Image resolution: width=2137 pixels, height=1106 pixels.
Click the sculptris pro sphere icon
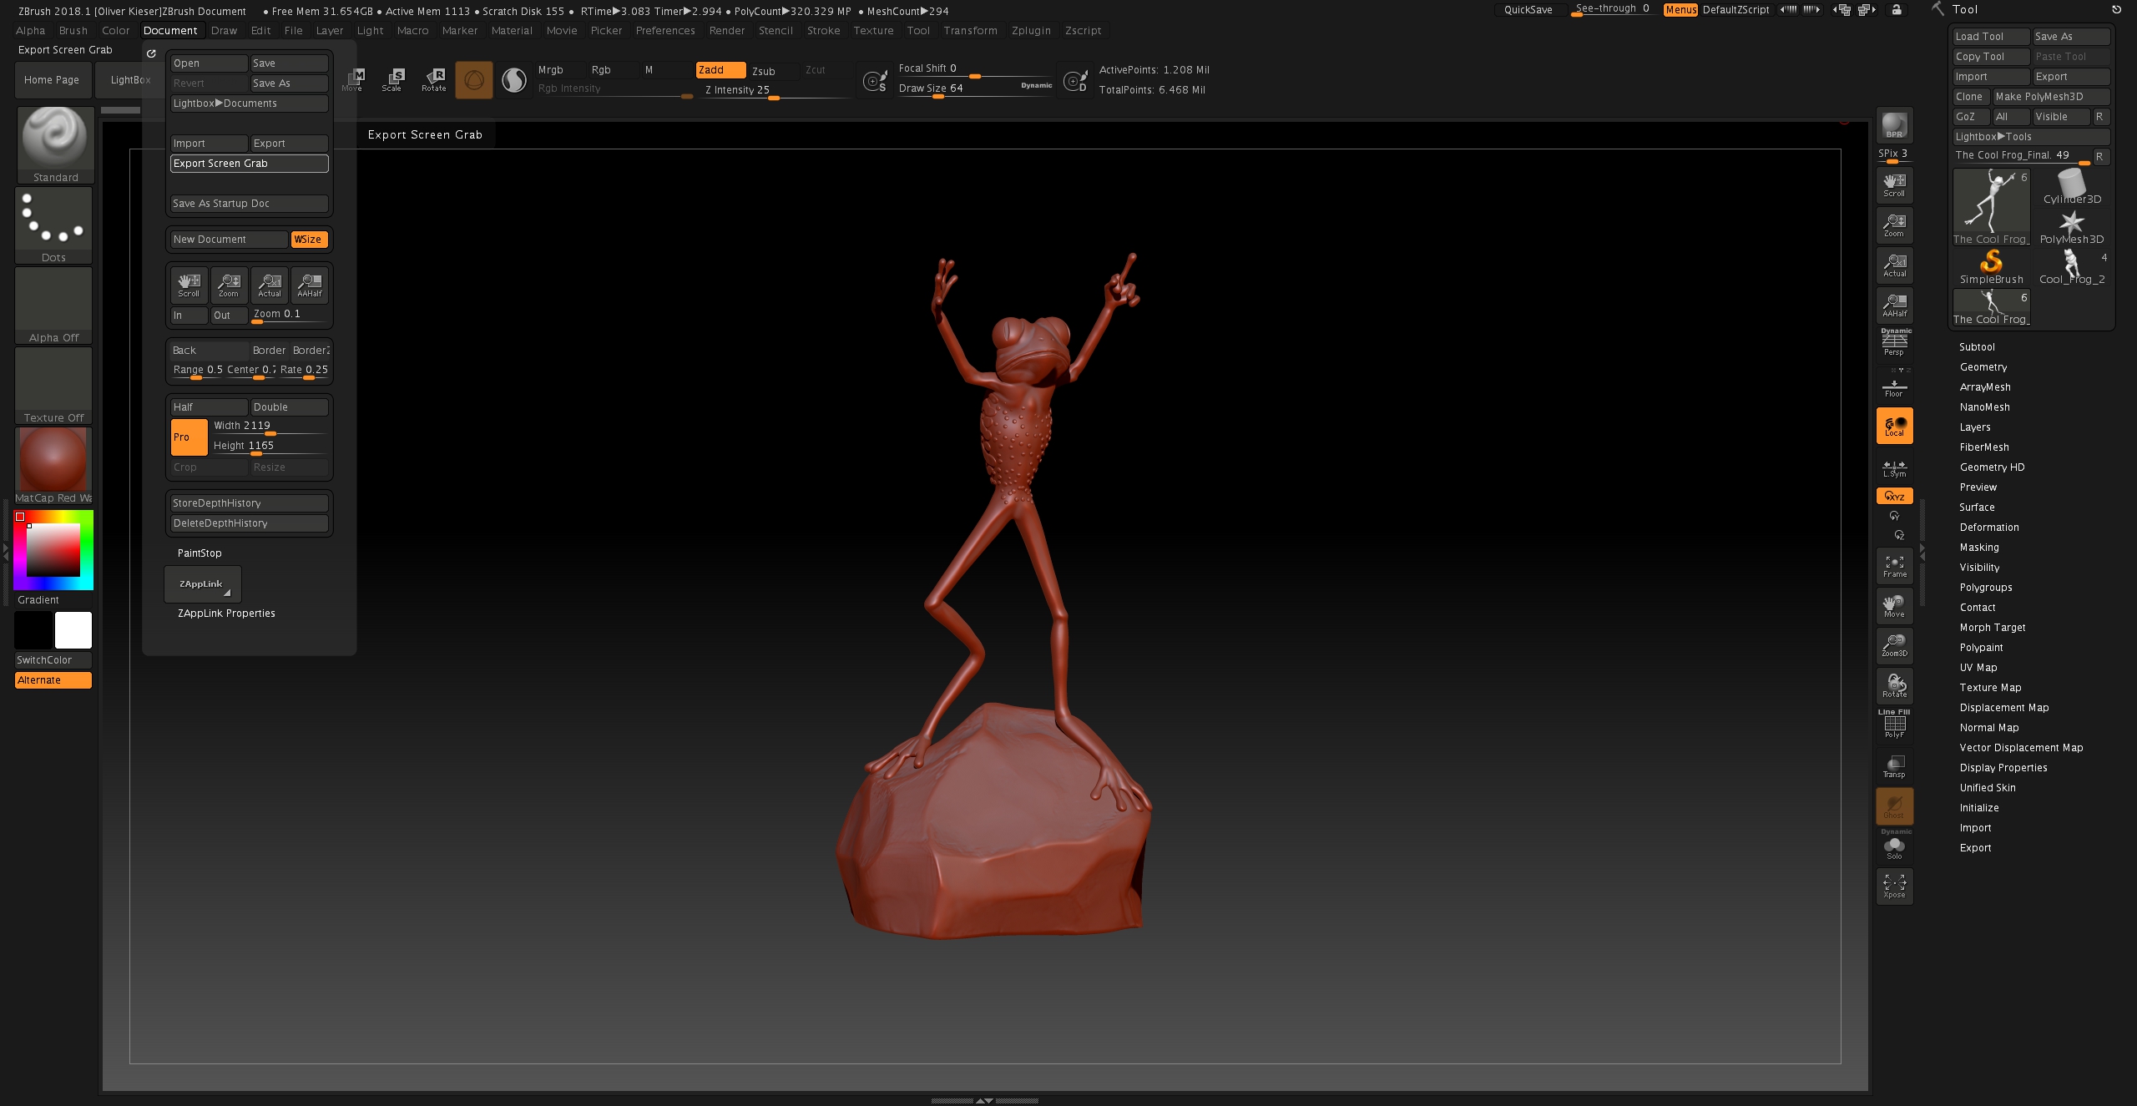pyautogui.click(x=514, y=80)
